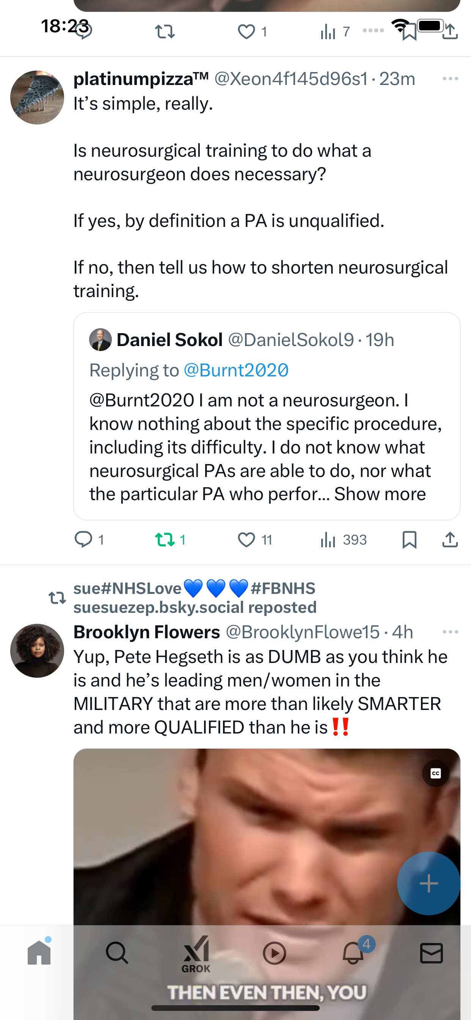Open the Search tab in bottom bar

coord(117,953)
